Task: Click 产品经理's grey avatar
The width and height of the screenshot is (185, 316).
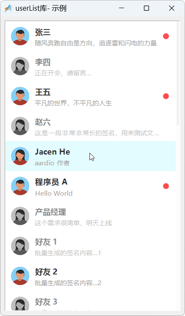Action: coord(20,216)
